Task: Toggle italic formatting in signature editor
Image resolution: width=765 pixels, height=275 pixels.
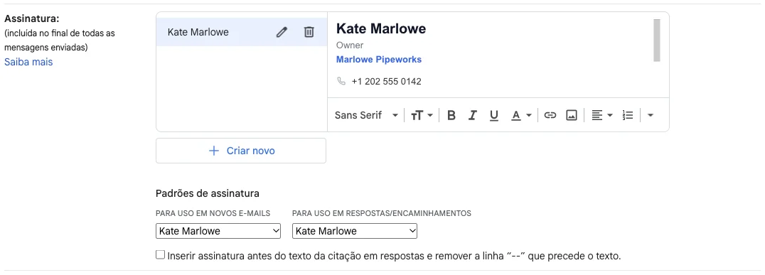Action: 472,116
